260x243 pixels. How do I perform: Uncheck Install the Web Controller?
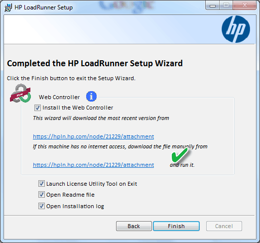pos(37,108)
